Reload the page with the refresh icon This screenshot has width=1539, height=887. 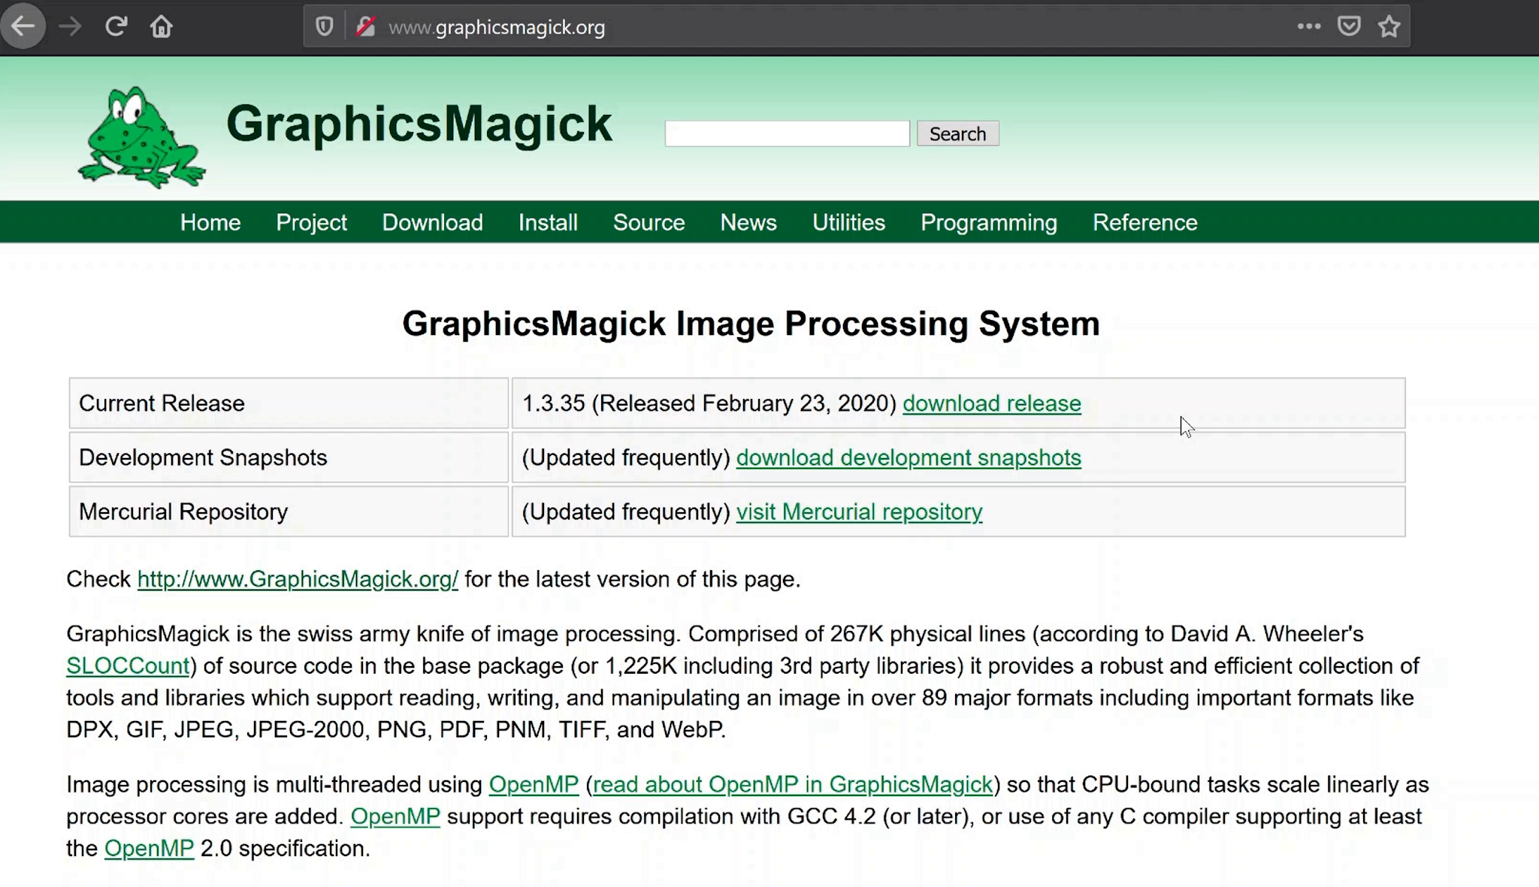[116, 26]
